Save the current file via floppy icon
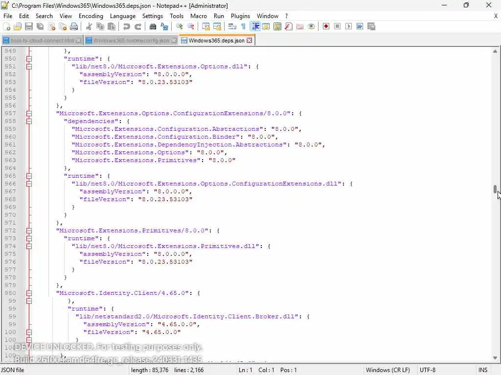The image size is (501, 375). (29, 26)
